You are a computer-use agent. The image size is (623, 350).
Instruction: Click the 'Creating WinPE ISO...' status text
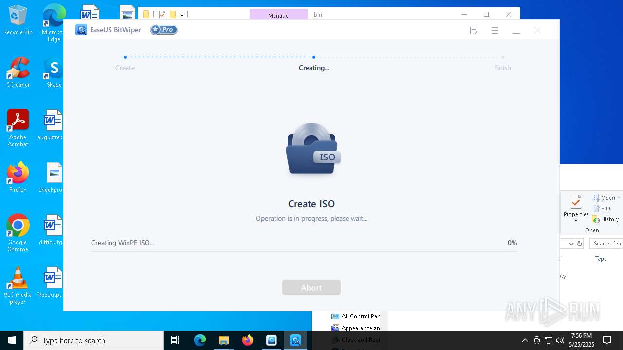coord(123,243)
